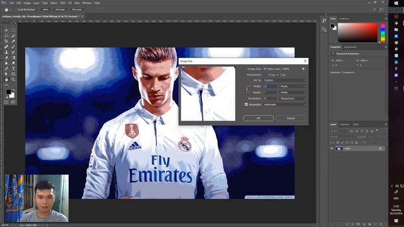The width and height of the screenshot is (404, 227).
Task: Switch to the Adjustments tab
Action: pos(350,47)
